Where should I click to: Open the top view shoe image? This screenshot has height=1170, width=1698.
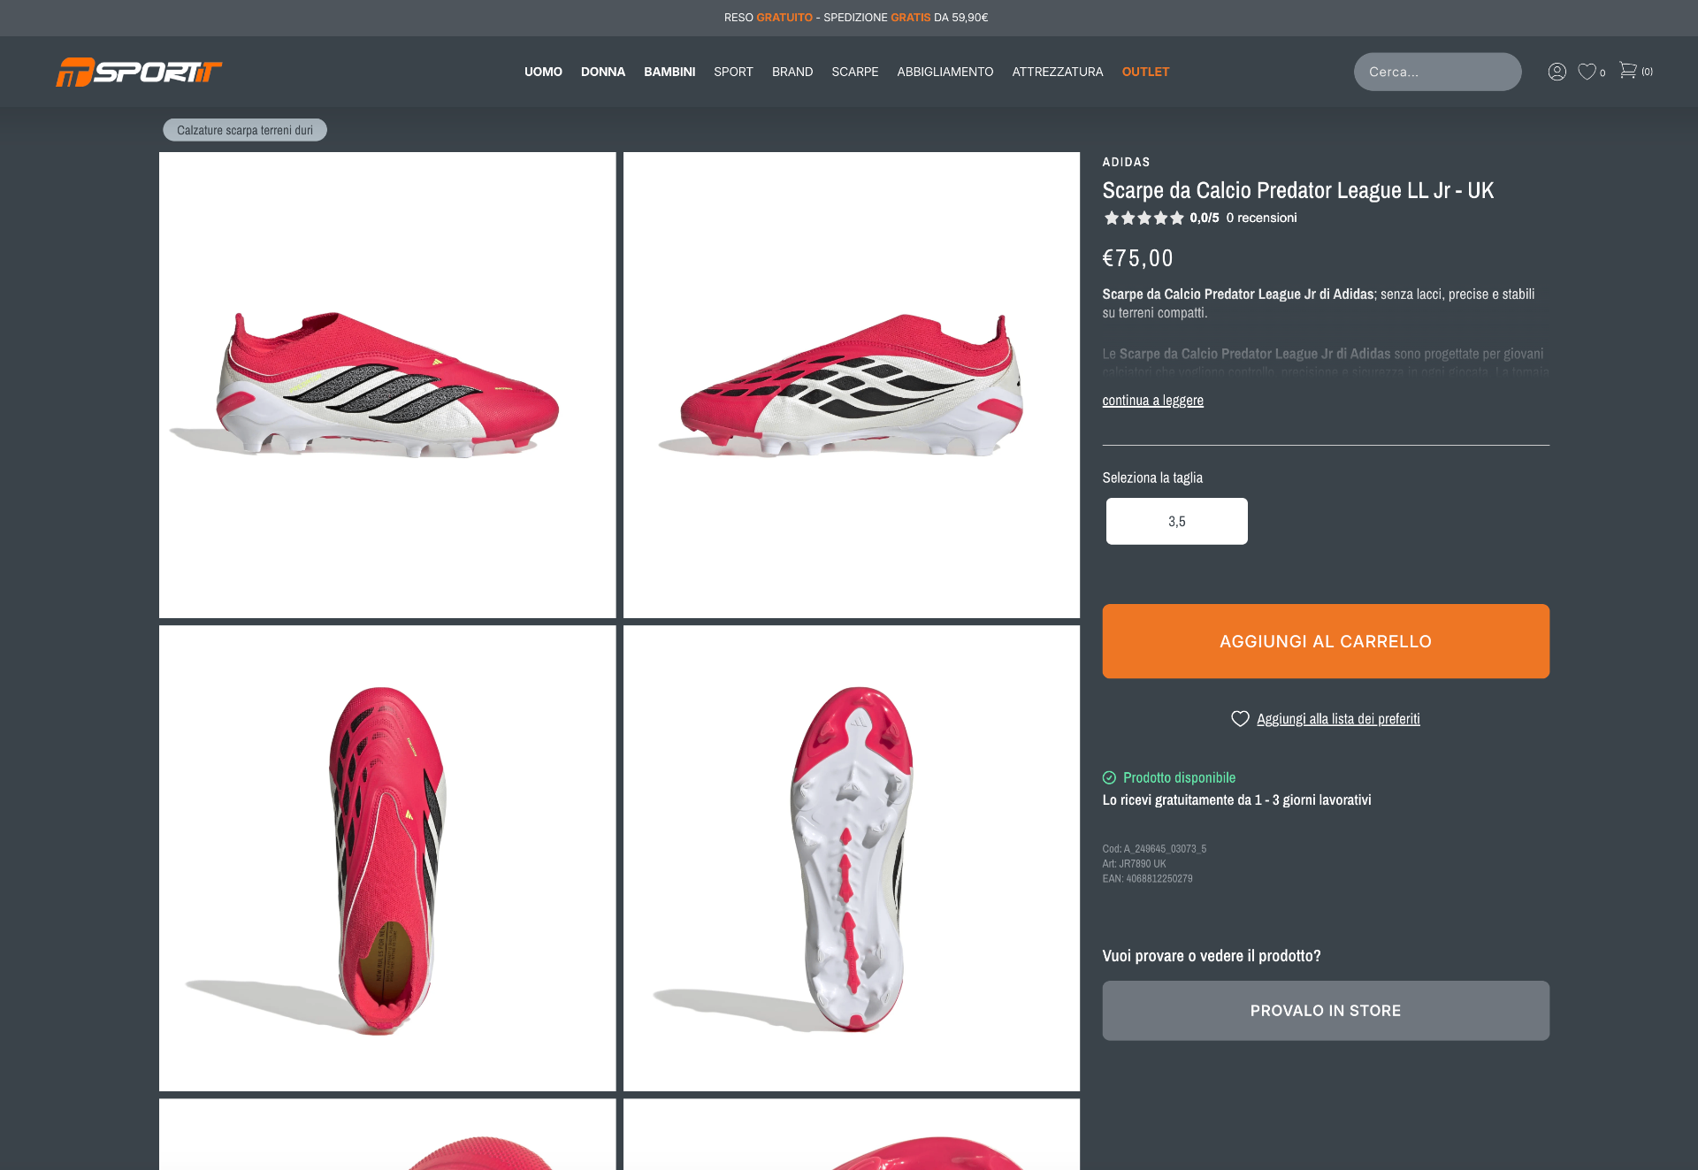(x=387, y=858)
